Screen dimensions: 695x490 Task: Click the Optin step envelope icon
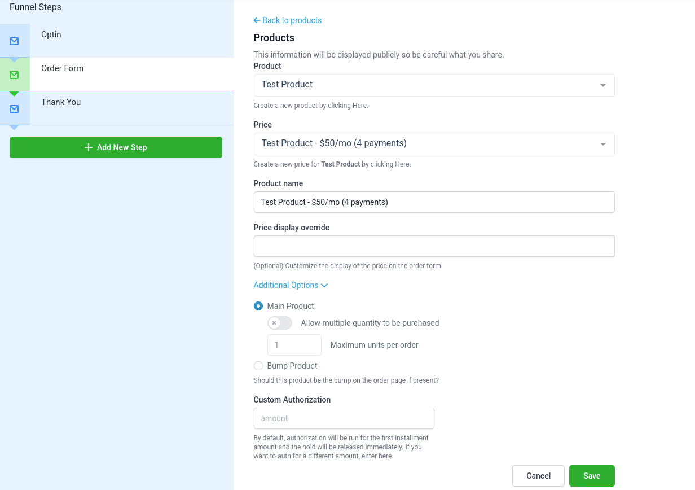point(14,41)
